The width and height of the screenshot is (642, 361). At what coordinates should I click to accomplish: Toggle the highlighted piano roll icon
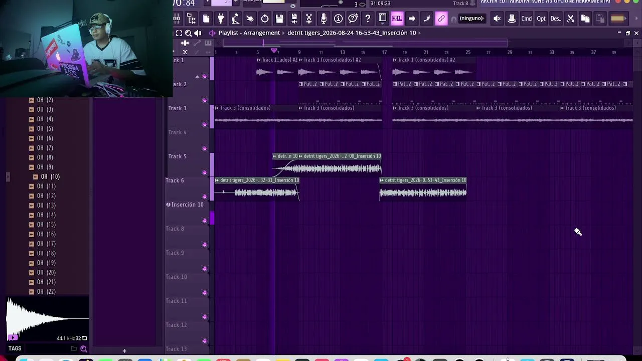(397, 19)
